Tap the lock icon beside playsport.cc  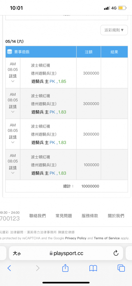click(51, 253)
